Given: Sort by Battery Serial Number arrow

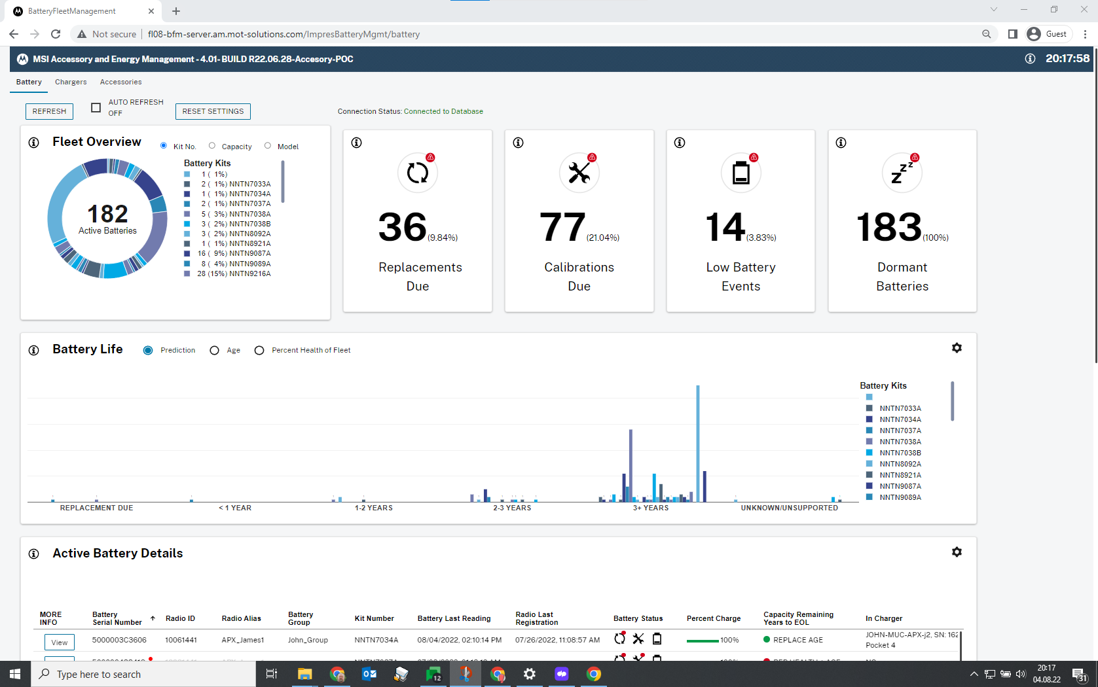Looking at the screenshot, I should [x=153, y=618].
